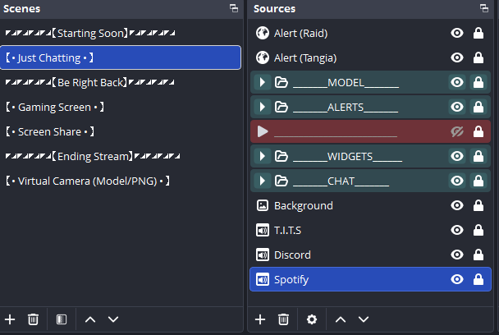The height and width of the screenshot is (335, 499).
Task: Hide the Background source
Action: click(457, 205)
